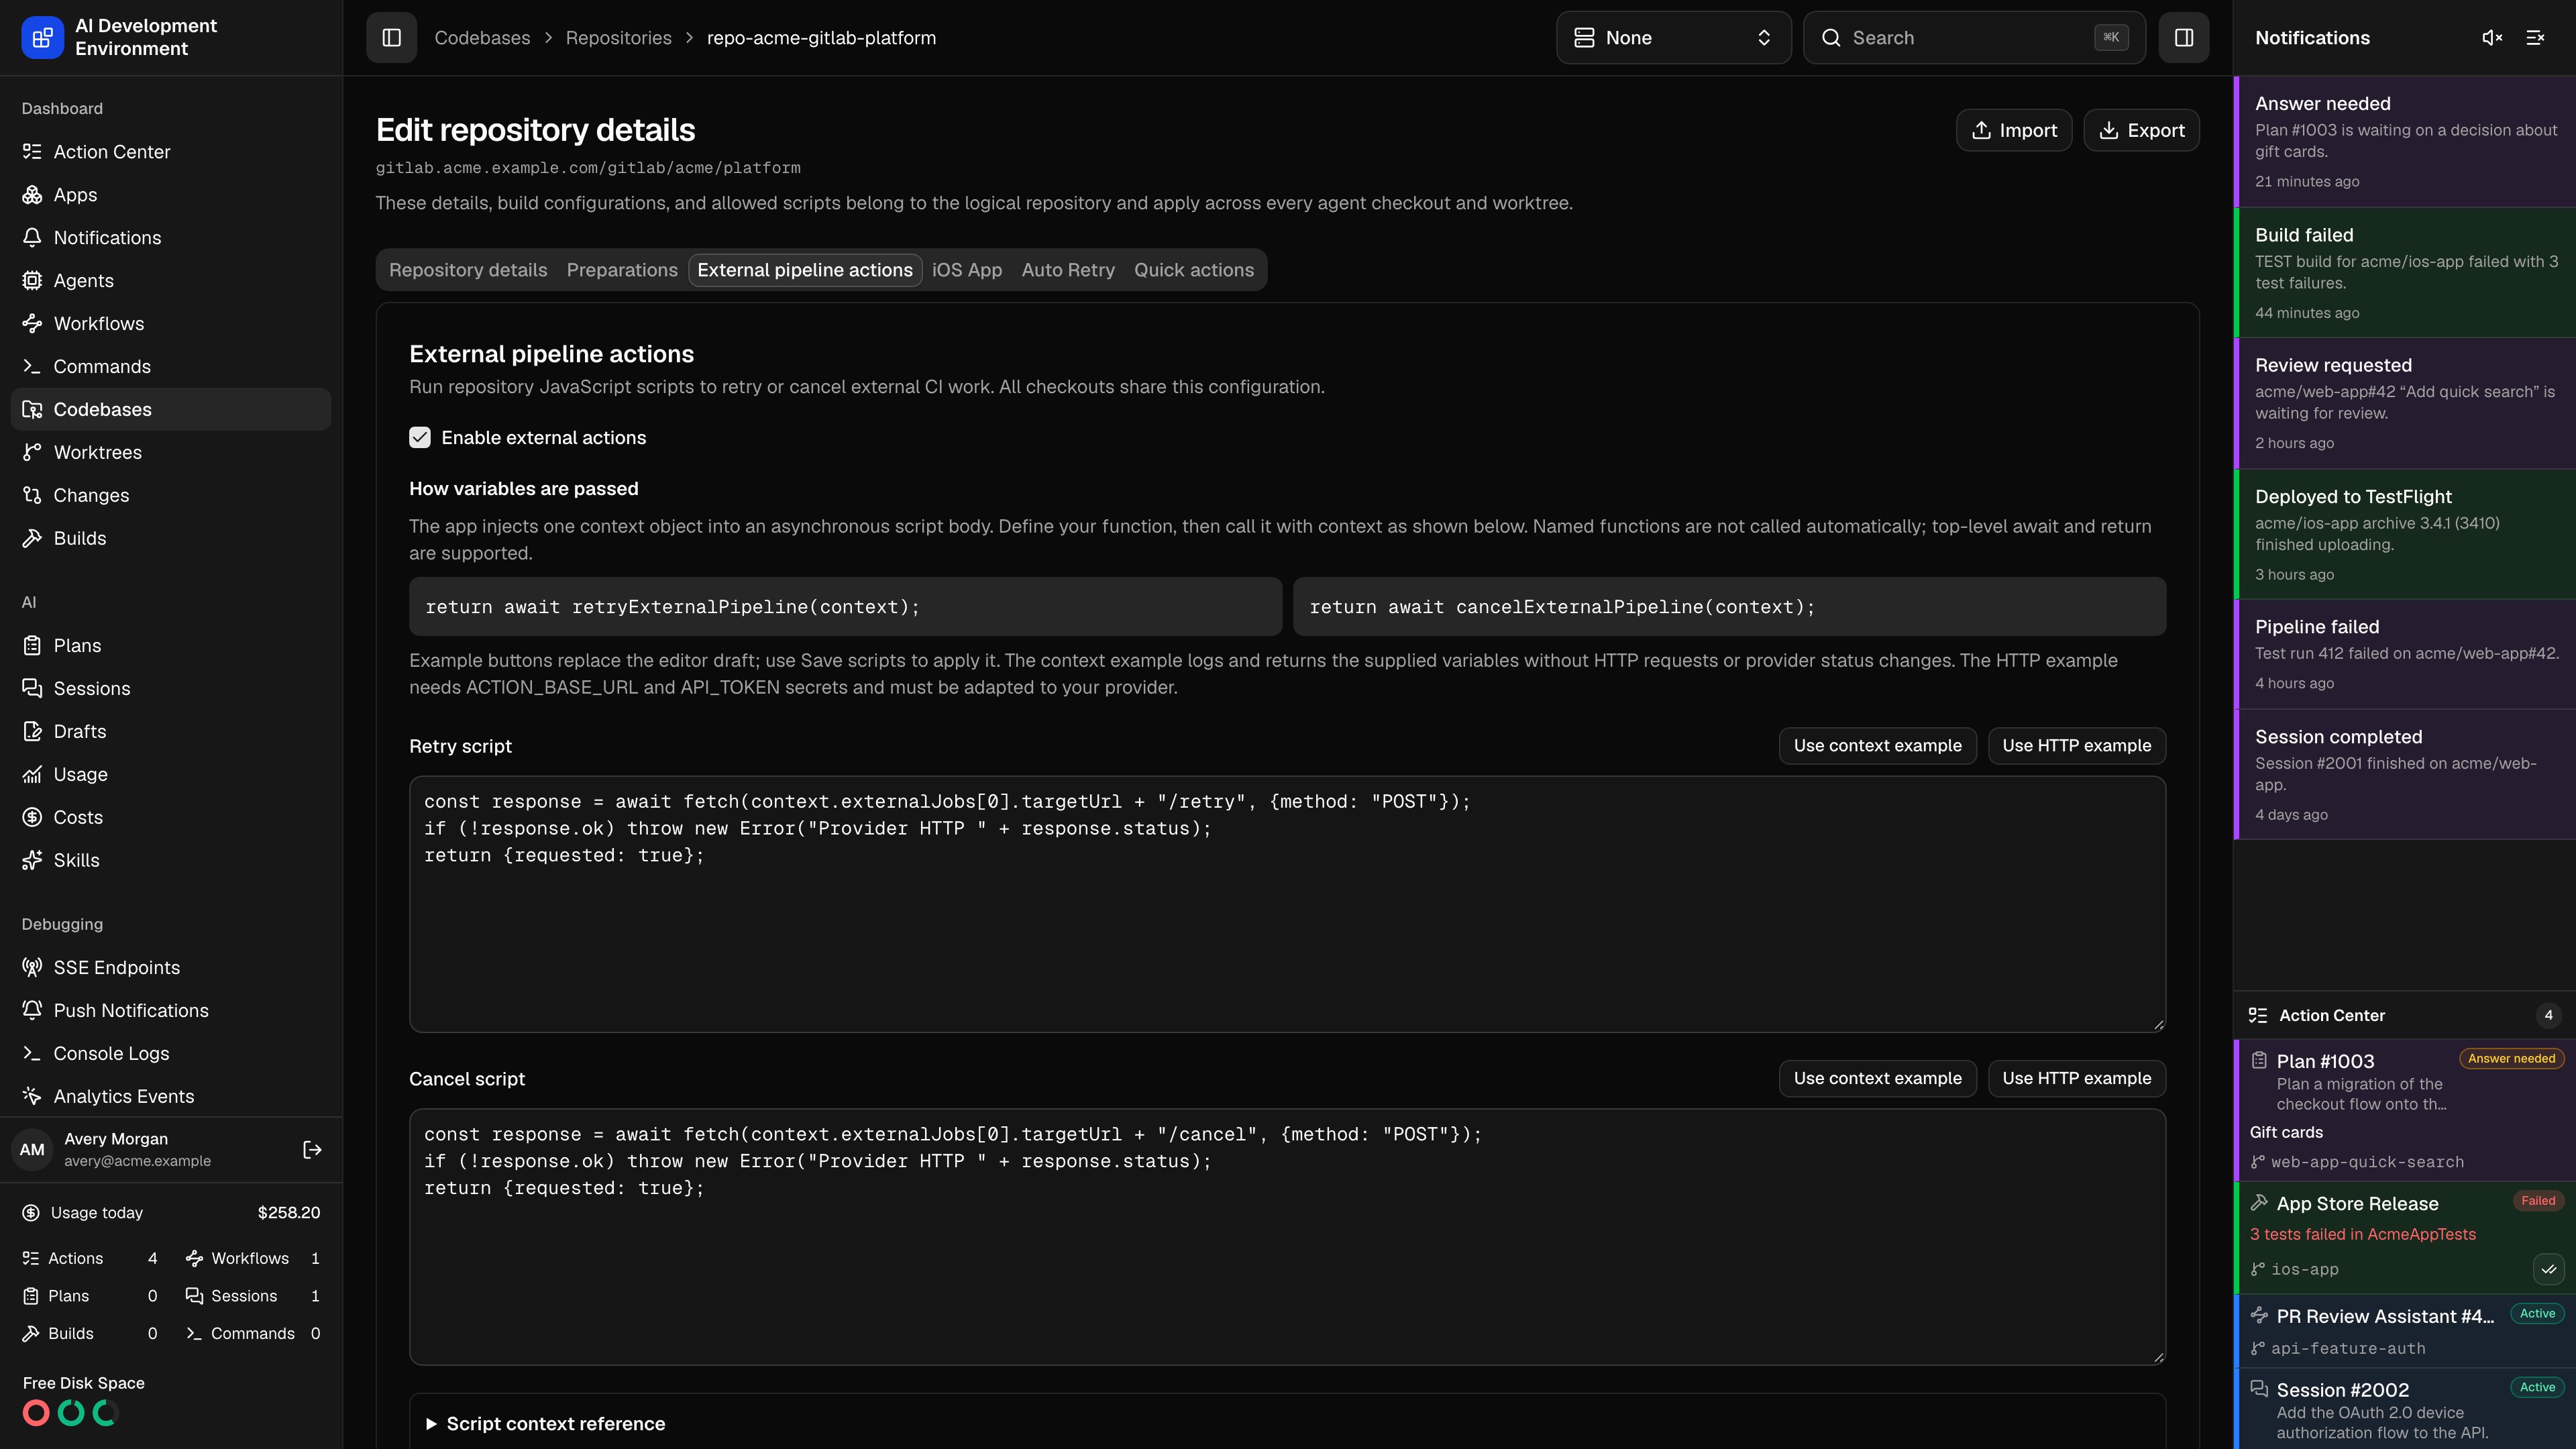Viewport: 2576px width, 1449px height.
Task: Open the notifications list filter icon
Action: 2535,38
